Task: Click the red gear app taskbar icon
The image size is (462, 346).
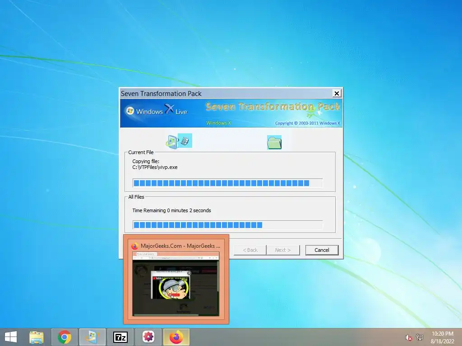Action: click(148, 337)
